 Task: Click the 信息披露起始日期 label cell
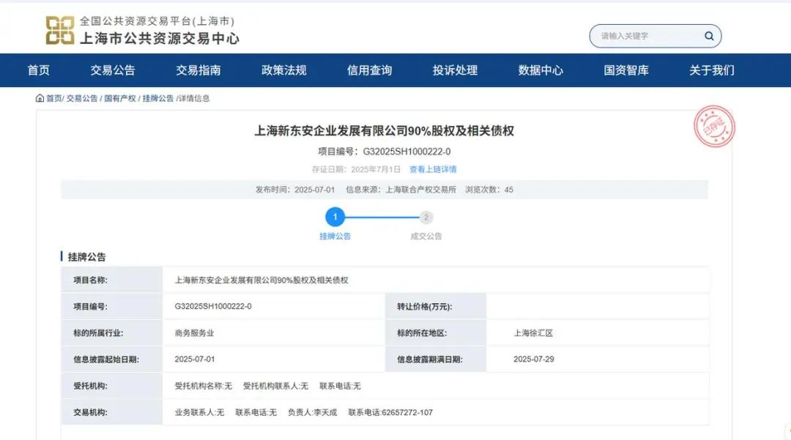[x=112, y=359]
